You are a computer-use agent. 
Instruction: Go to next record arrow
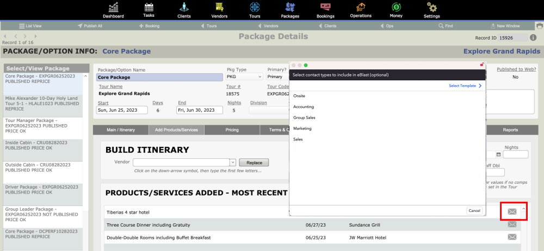25,36
